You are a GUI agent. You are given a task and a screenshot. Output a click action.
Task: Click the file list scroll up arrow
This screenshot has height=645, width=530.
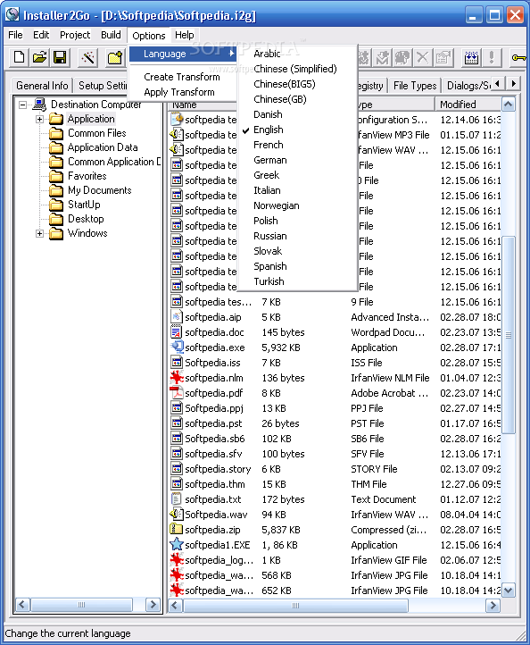click(x=509, y=105)
